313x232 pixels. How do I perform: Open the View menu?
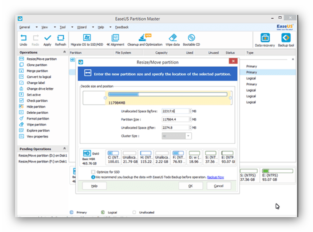coord(45,27)
